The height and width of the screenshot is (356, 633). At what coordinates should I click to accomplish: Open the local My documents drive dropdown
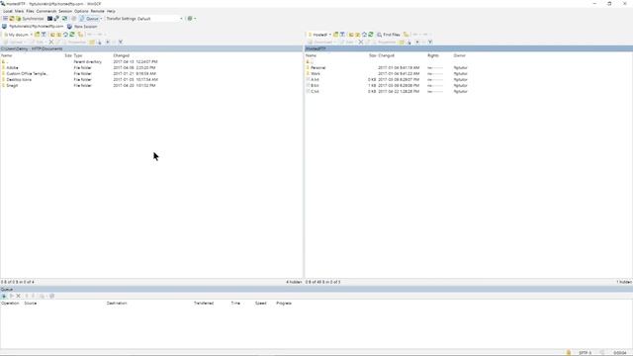(x=18, y=35)
